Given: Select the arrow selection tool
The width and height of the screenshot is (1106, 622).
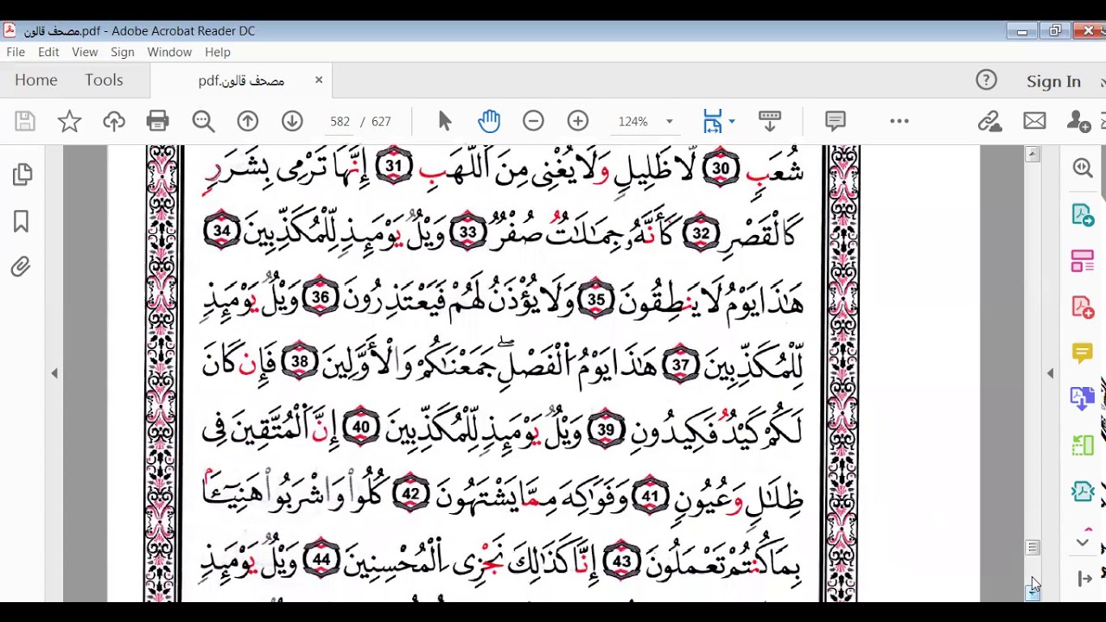Looking at the screenshot, I should (445, 121).
